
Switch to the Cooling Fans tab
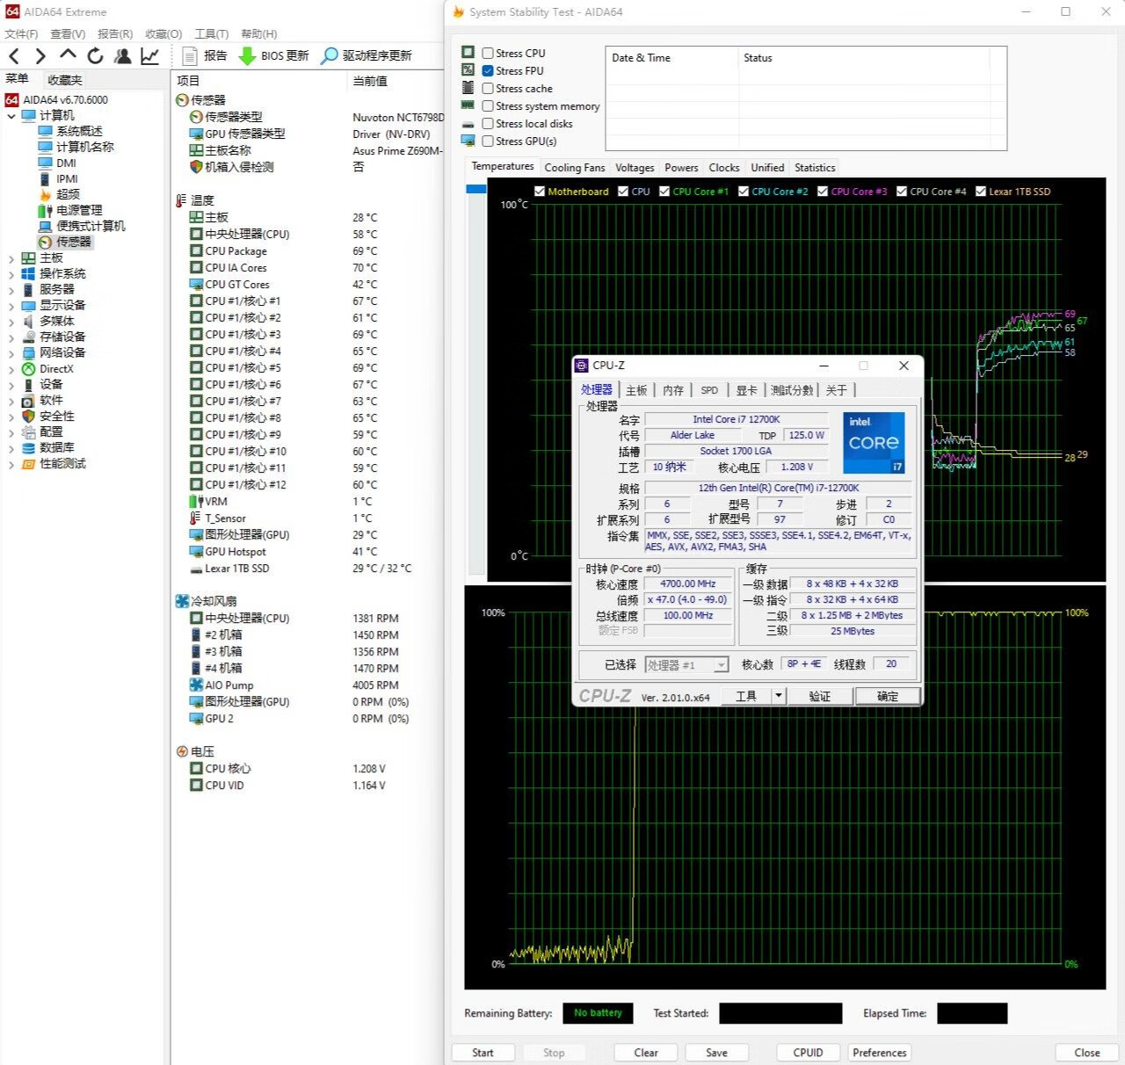point(574,167)
